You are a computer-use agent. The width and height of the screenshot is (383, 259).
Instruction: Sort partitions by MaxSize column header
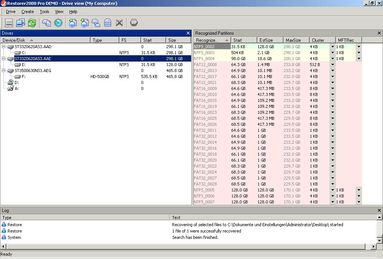click(296, 40)
